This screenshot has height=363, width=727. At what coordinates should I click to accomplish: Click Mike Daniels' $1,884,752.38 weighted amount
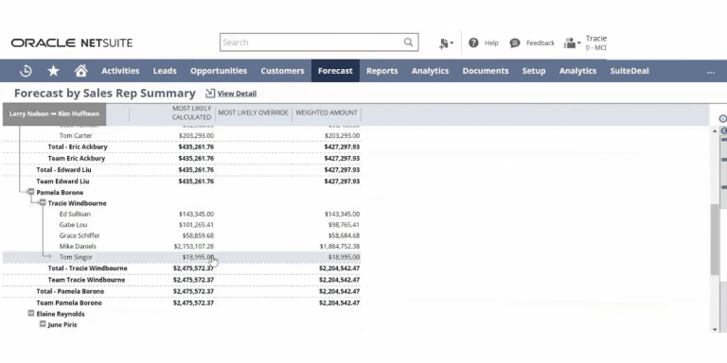click(x=340, y=247)
